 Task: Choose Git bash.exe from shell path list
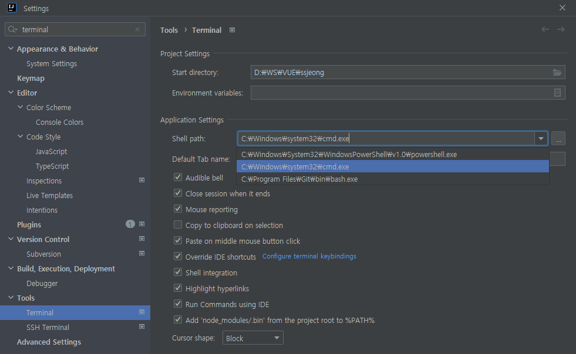(x=393, y=179)
